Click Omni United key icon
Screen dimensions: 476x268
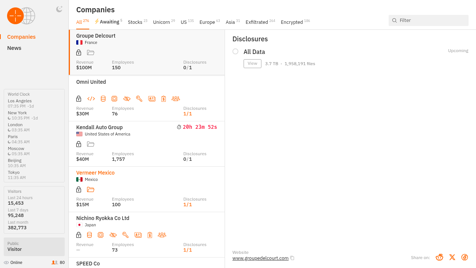(x=139, y=99)
